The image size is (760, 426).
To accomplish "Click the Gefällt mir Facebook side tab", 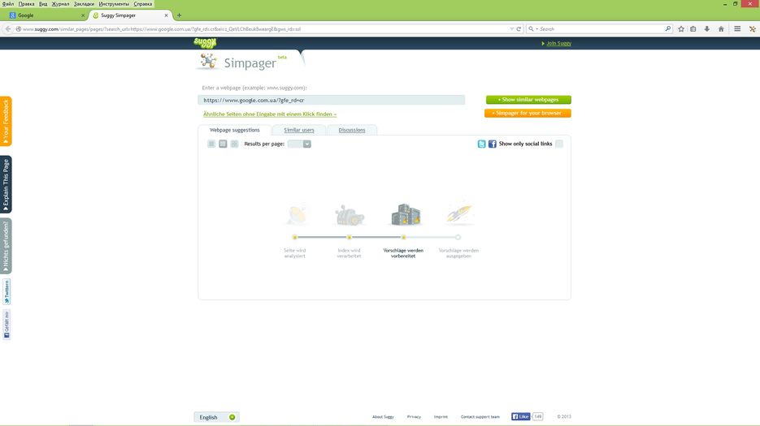I will [x=6, y=325].
